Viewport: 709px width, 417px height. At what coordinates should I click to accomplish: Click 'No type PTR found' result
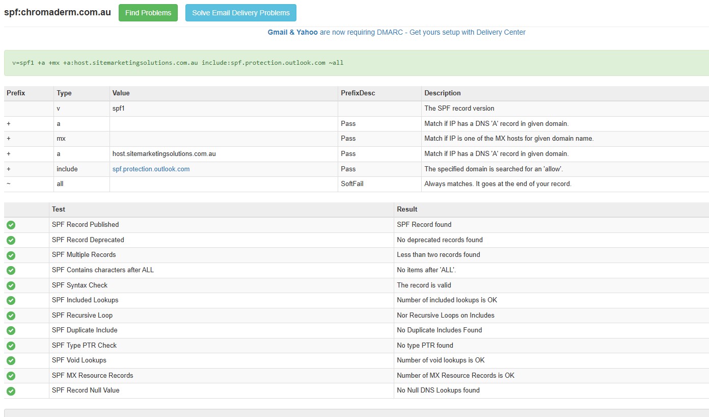tap(425, 346)
